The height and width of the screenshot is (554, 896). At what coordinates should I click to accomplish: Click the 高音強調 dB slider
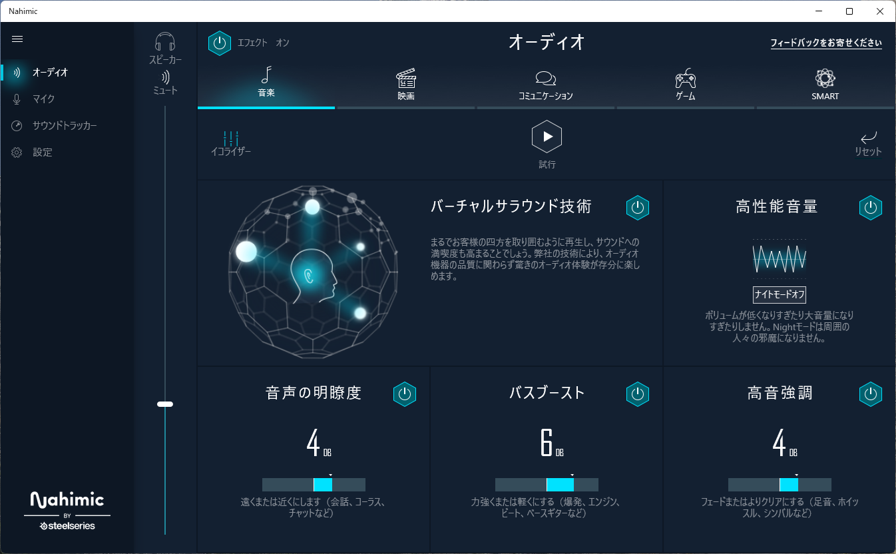[x=780, y=485]
